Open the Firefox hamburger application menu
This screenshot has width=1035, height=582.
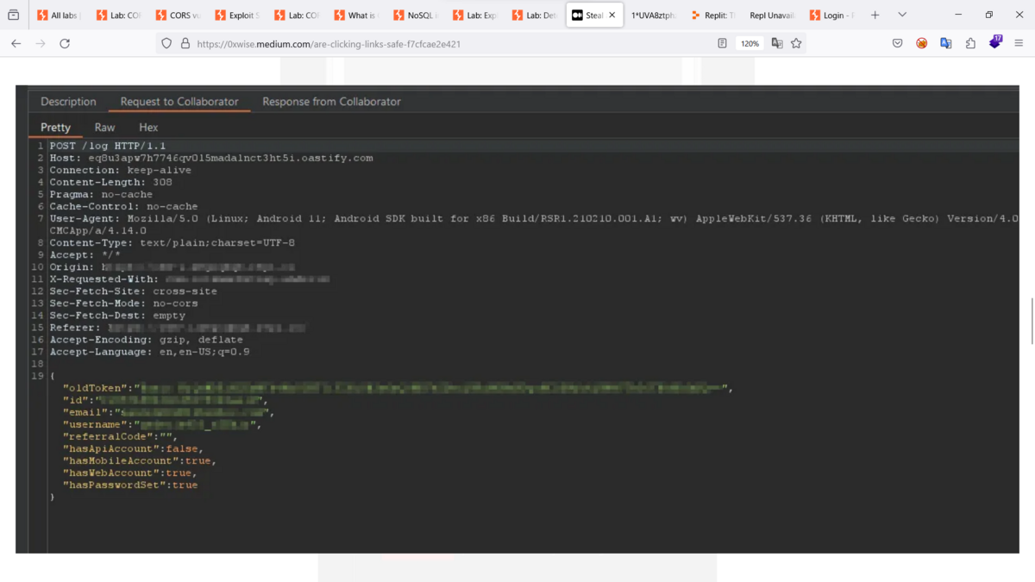[1019, 43]
